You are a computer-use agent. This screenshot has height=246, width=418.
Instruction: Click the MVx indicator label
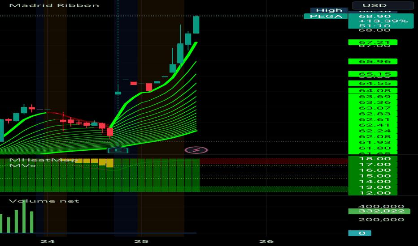coord(22,165)
